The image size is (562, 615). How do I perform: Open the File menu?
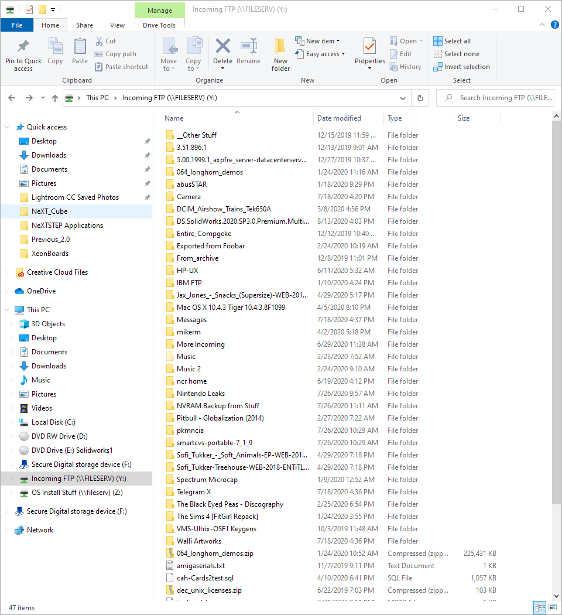[x=17, y=25]
